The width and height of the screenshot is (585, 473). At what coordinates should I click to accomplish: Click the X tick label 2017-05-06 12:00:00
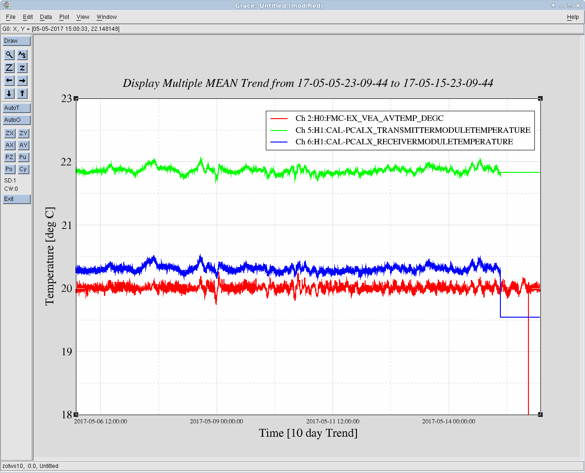101,422
